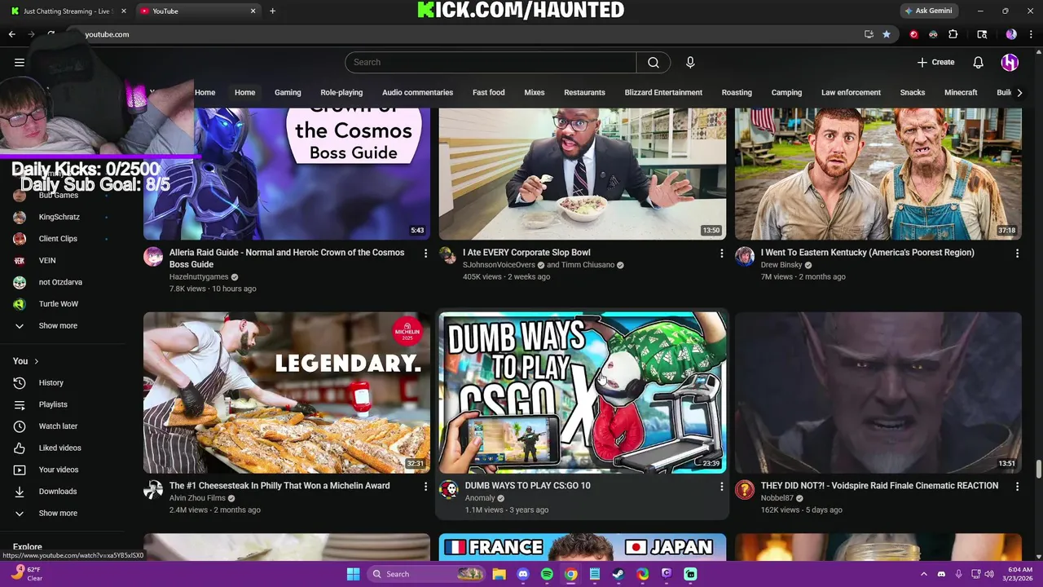Open more options for Cheesesteak In Philly video
This screenshot has width=1043, height=587.
(x=425, y=487)
